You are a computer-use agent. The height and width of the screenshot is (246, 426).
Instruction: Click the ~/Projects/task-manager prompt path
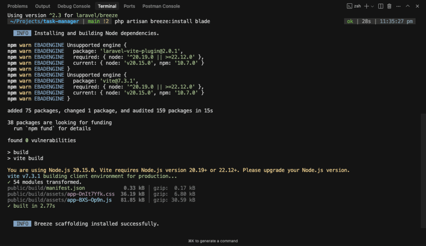tap(42, 21)
